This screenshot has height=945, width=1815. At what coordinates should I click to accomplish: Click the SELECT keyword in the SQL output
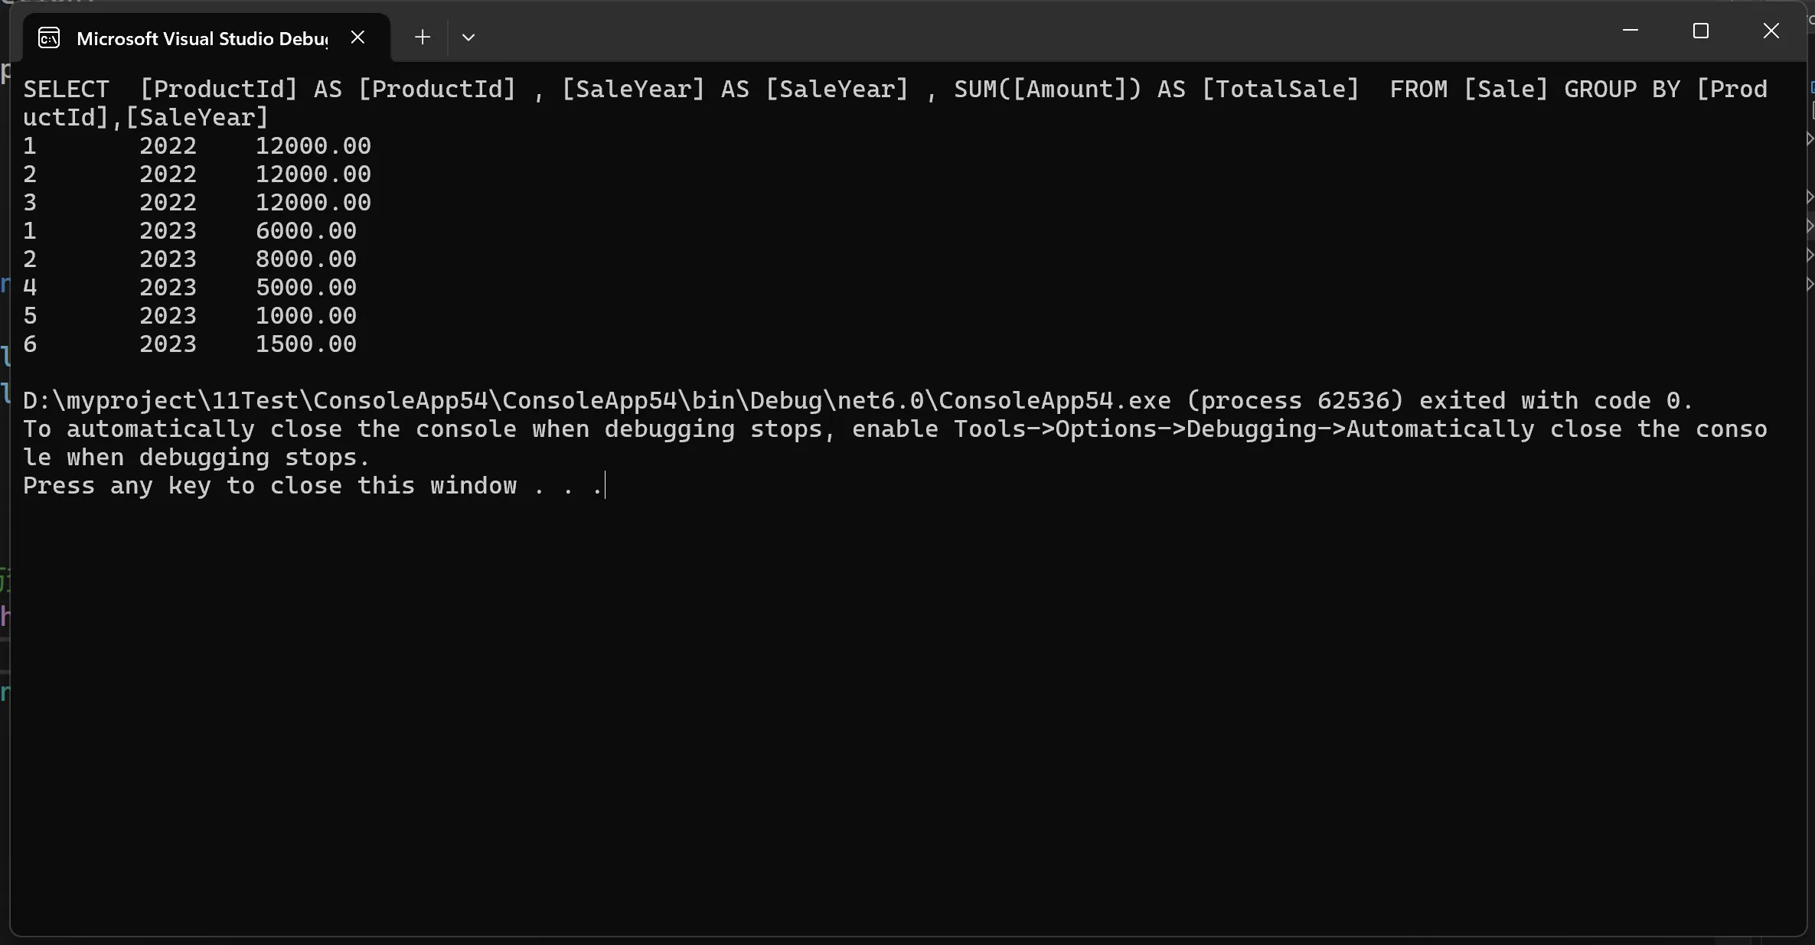pyautogui.click(x=67, y=90)
